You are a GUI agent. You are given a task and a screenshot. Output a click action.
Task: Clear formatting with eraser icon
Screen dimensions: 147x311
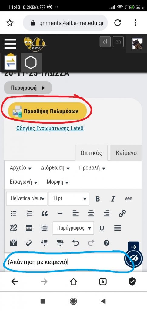coord(29,243)
